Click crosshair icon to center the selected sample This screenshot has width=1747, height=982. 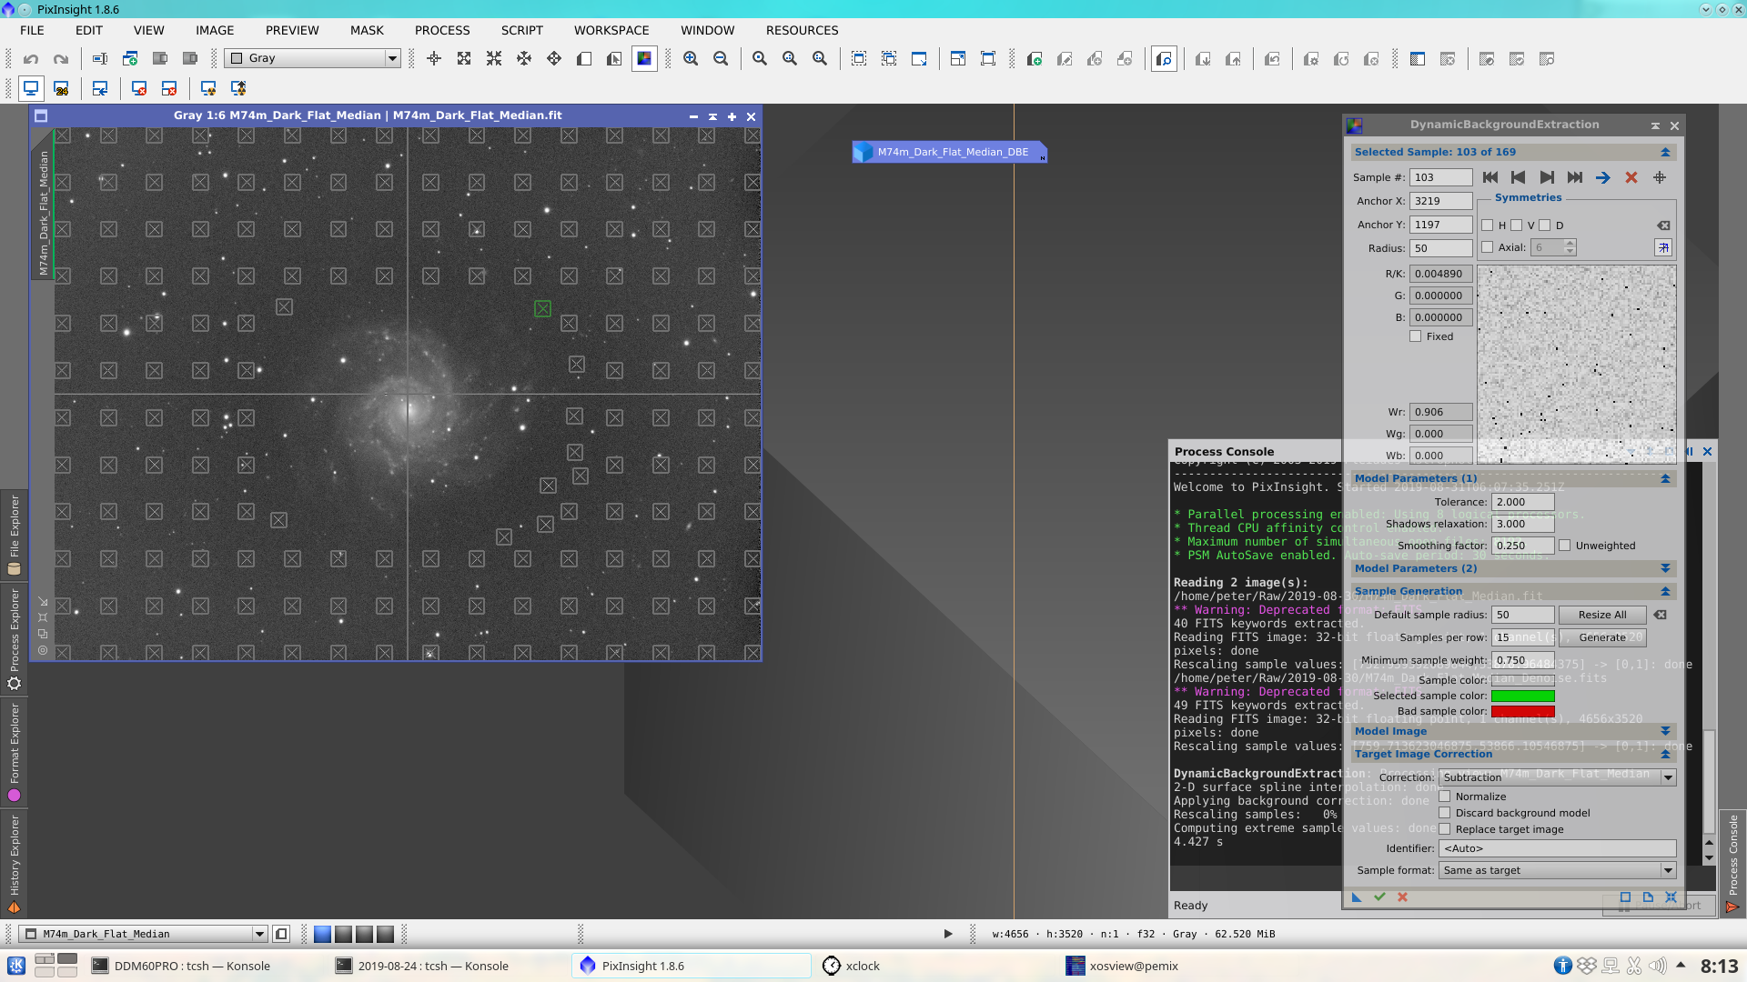click(1660, 177)
